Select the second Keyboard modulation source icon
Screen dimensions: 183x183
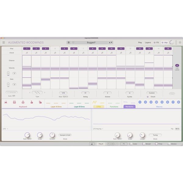click(14, 102)
